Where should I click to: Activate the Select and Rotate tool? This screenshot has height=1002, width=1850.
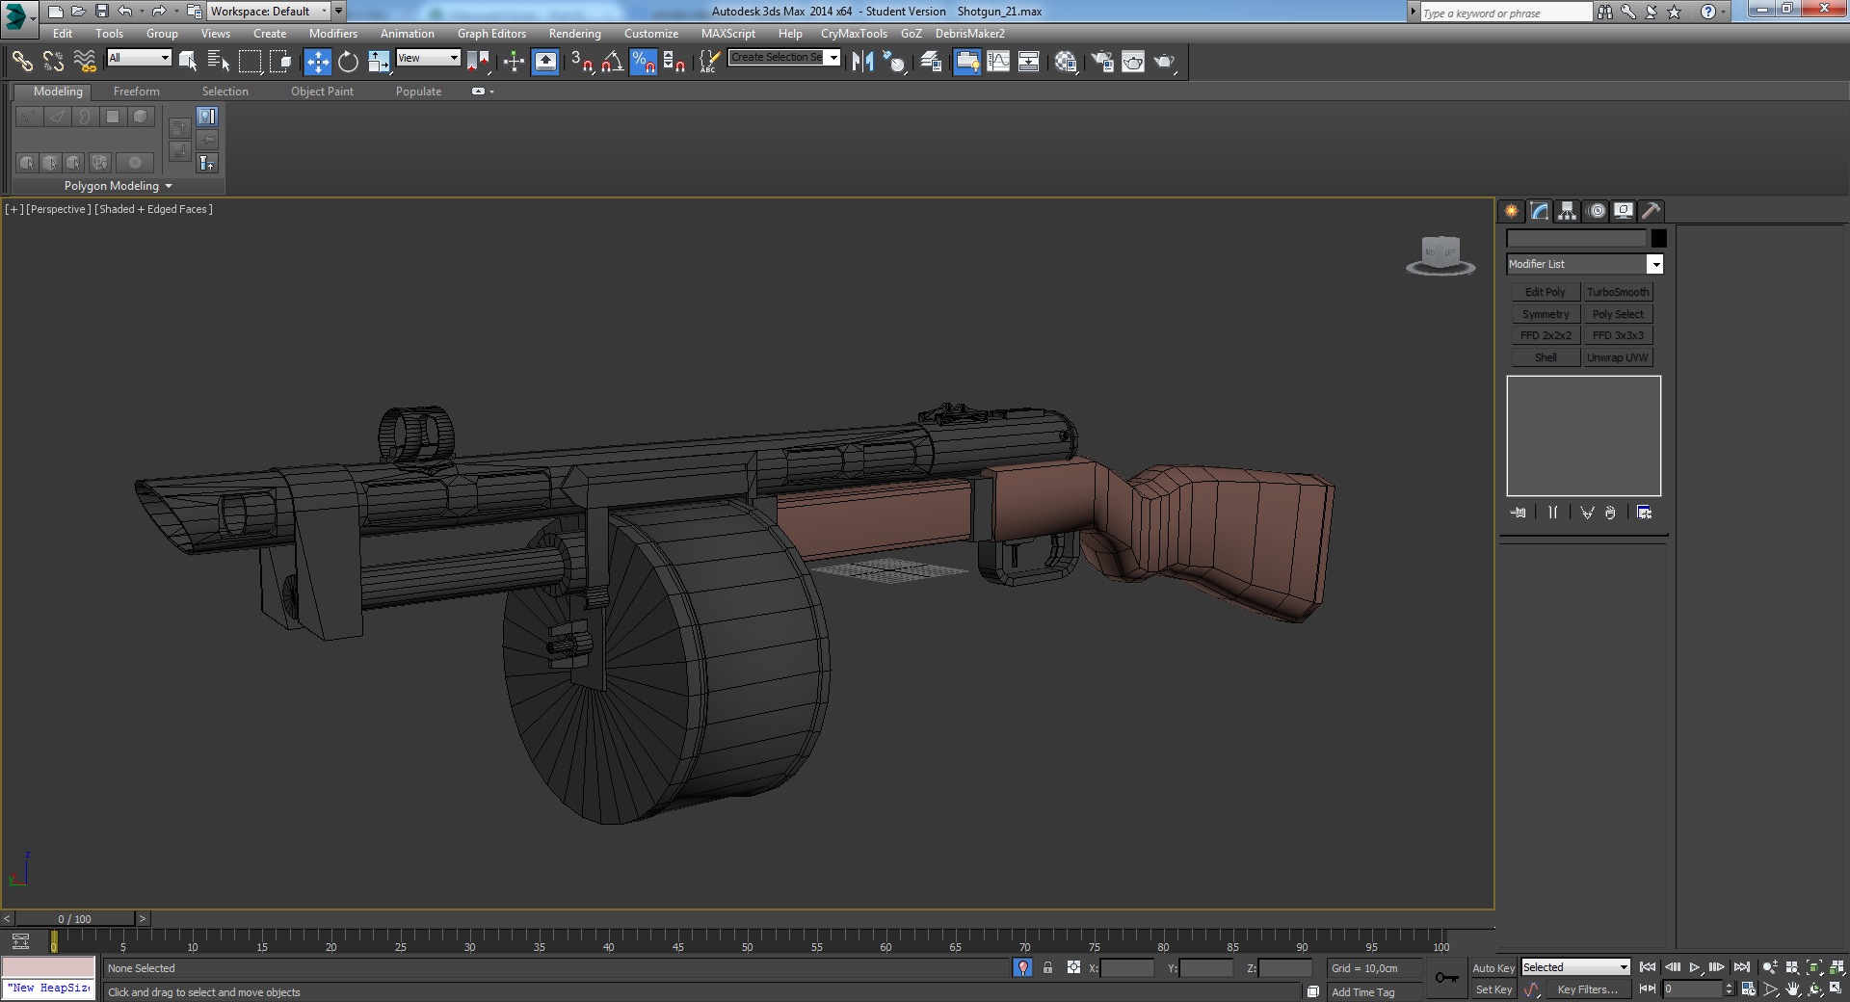(348, 62)
